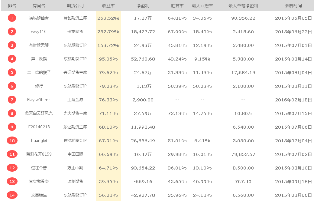
Task: Open room ljj20140218
Action: [39, 127]
